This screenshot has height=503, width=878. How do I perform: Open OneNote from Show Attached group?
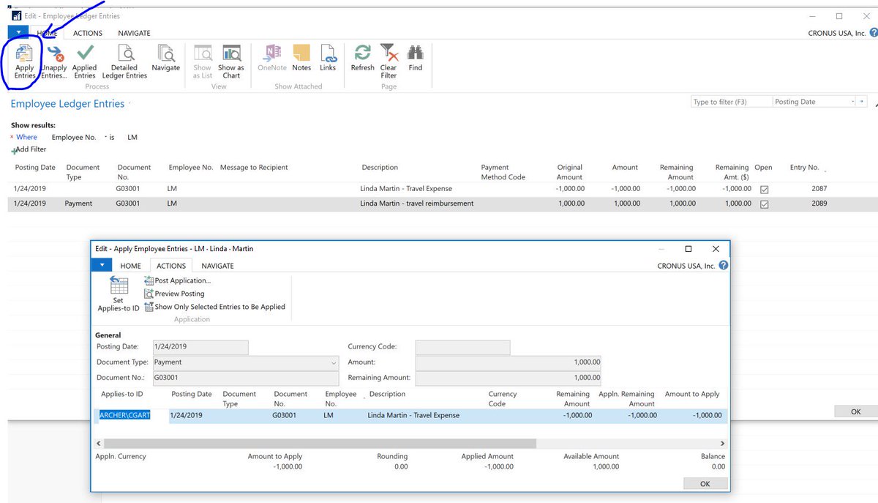coord(272,59)
